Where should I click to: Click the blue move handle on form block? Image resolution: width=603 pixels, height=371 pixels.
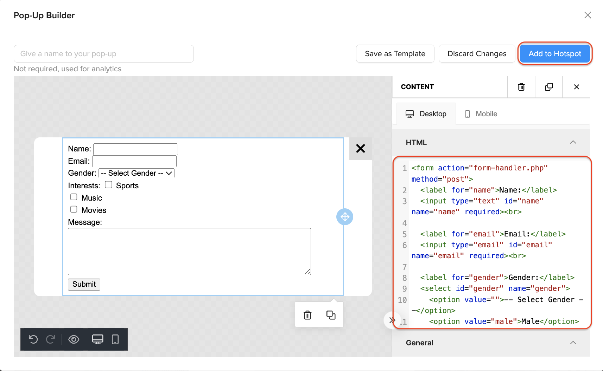pyautogui.click(x=344, y=217)
